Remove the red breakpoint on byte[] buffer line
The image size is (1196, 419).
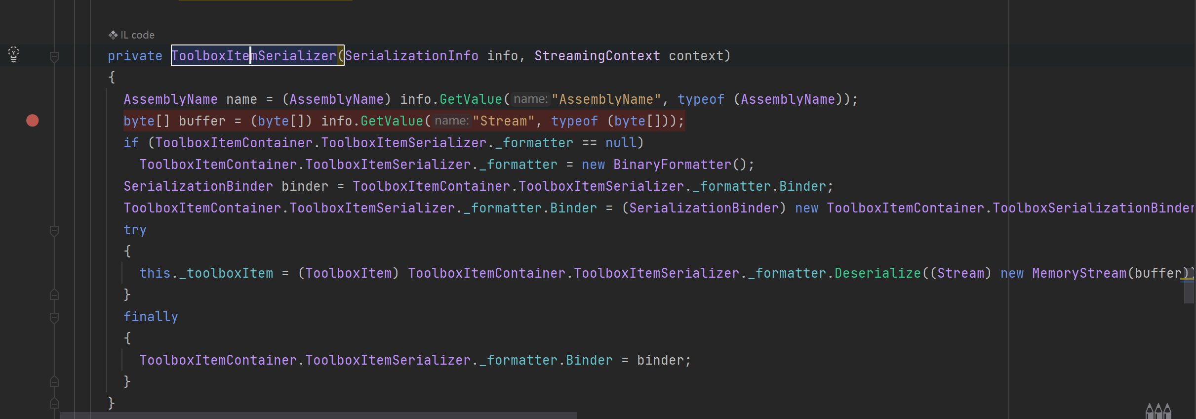click(33, 121)
